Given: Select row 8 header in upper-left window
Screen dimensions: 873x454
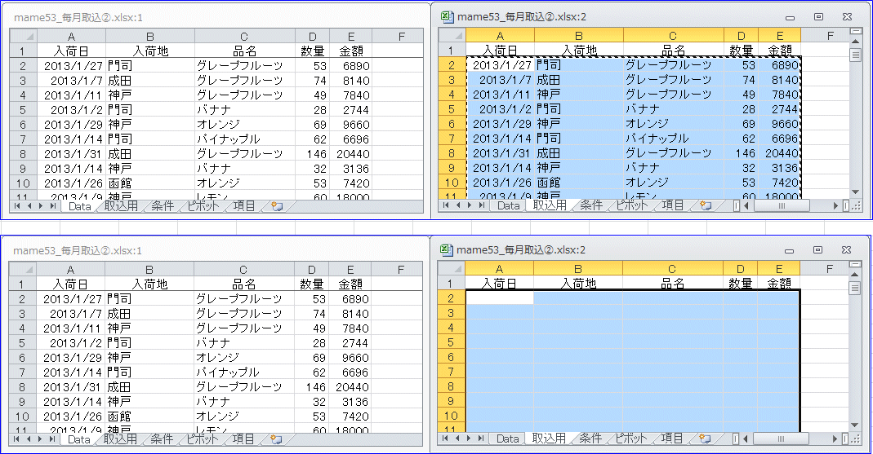Looking at the screenshot, I should [x=23, y=154].
